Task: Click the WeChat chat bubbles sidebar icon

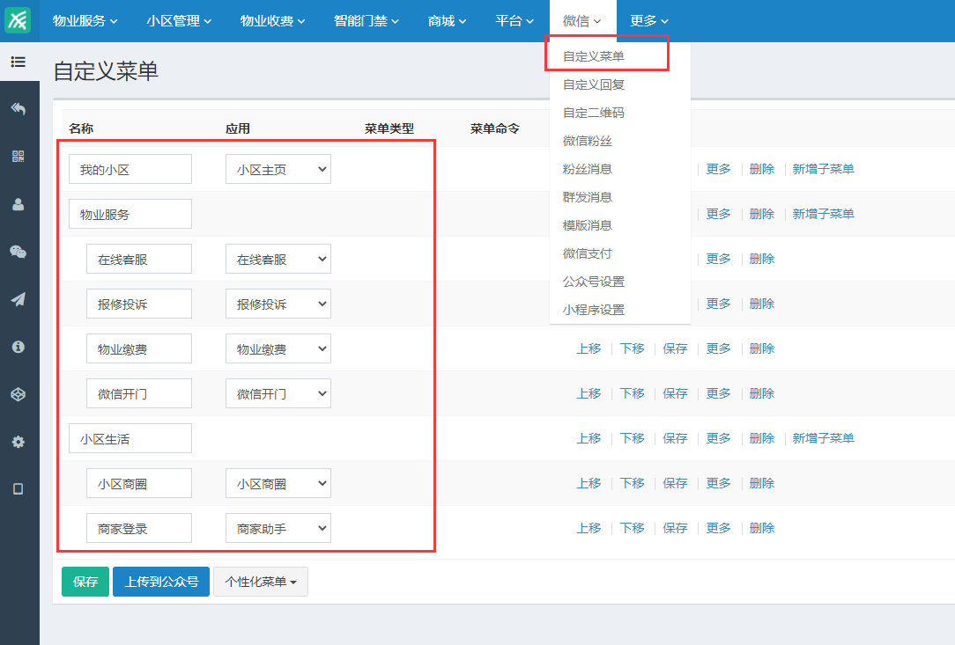Action: [x=19, y=252]
